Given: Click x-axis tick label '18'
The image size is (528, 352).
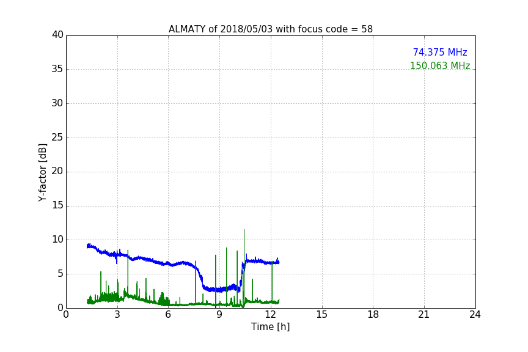Looking at the screenshot, I should point(373,315).
